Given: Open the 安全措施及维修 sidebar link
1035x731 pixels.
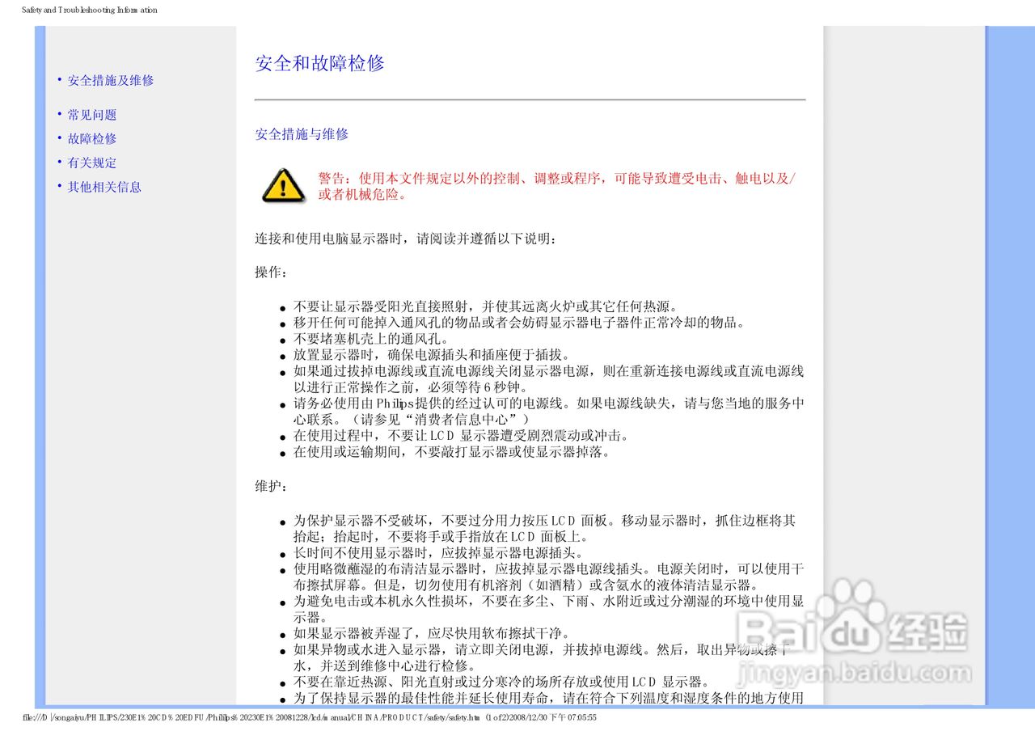Looking at the screenshot, I should point(110,80).
